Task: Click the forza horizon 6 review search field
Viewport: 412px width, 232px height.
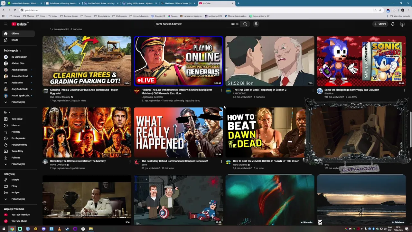Action: (x=192, y=24)
